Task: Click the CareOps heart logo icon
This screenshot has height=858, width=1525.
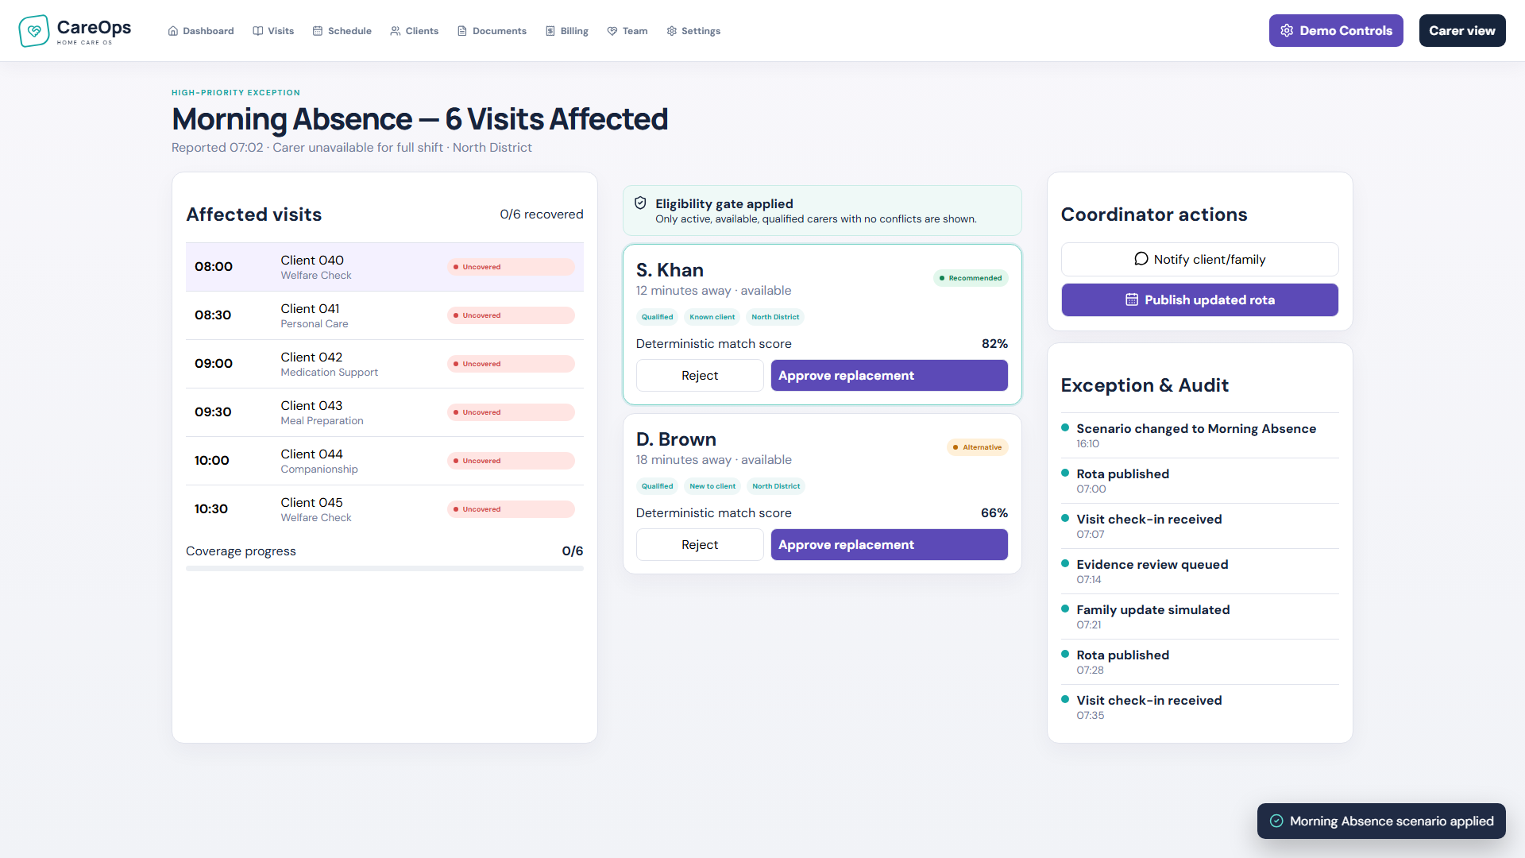Action: pyautogui.click(x=34, y=31)
